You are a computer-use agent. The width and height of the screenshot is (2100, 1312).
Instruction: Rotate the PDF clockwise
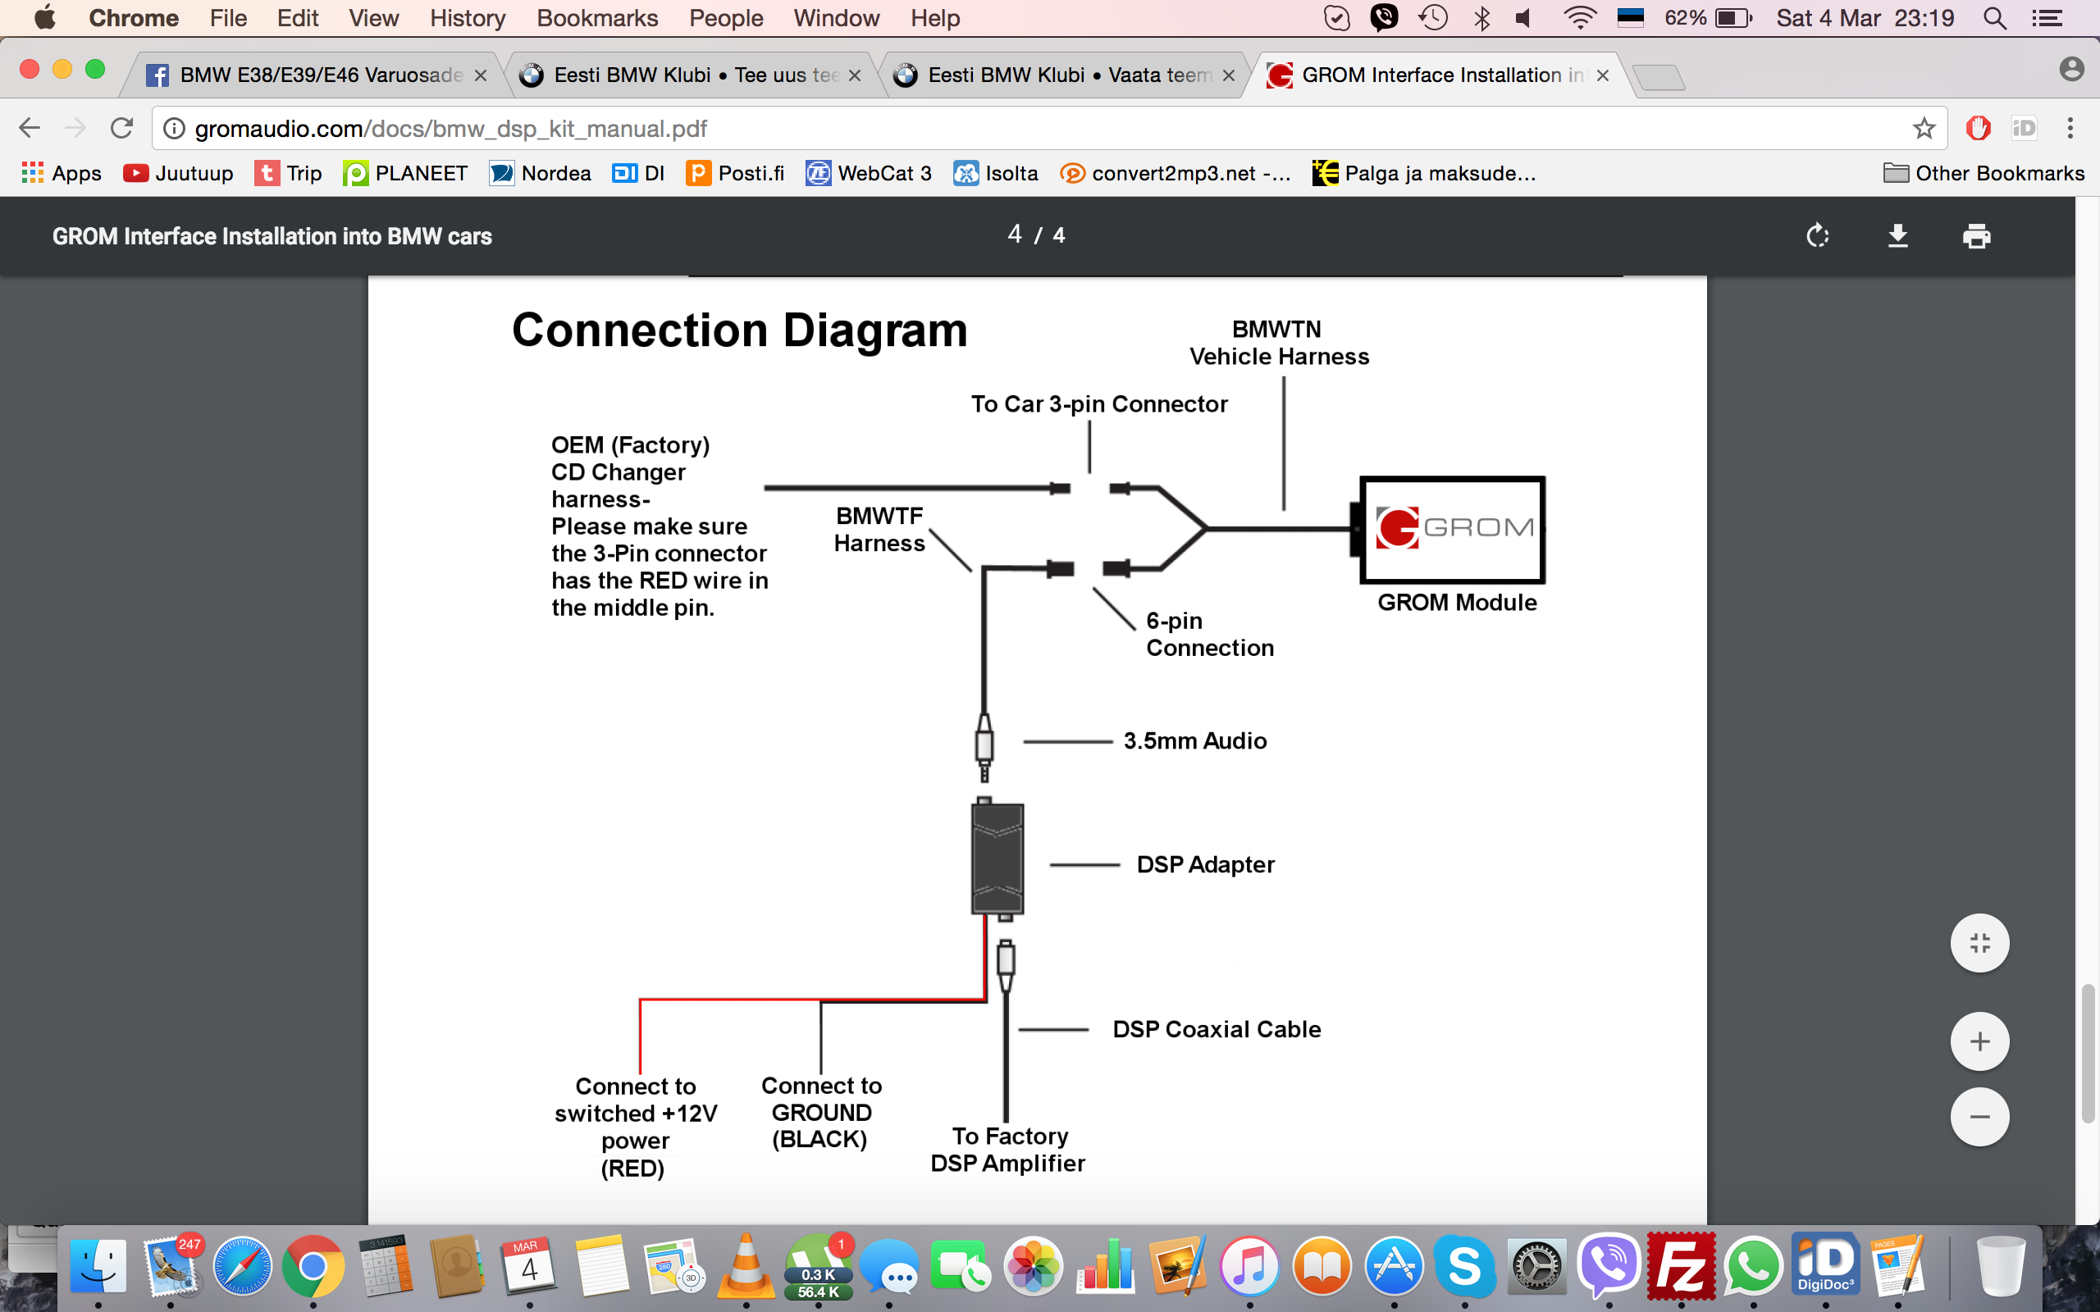tap(1817, 235)
